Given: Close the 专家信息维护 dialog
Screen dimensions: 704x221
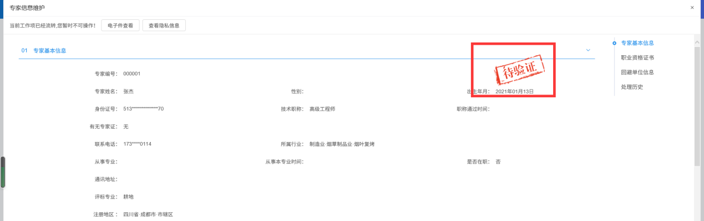Looking at the screenshot, I should coord(692,8).
